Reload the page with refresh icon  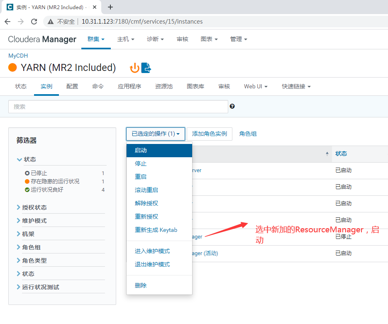point(34,22)
